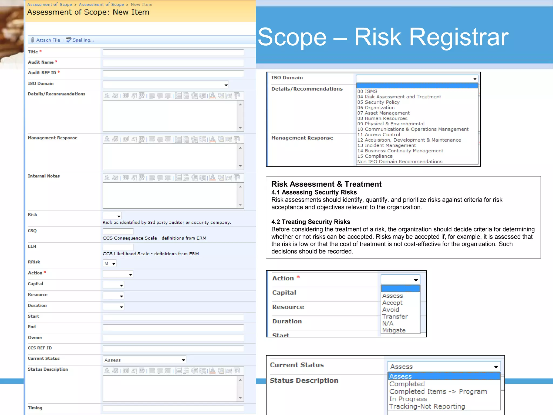The height and width of the screenshot is (415, 553).
Task: Click the Spelling... link text
Action: tap(83, 40)
